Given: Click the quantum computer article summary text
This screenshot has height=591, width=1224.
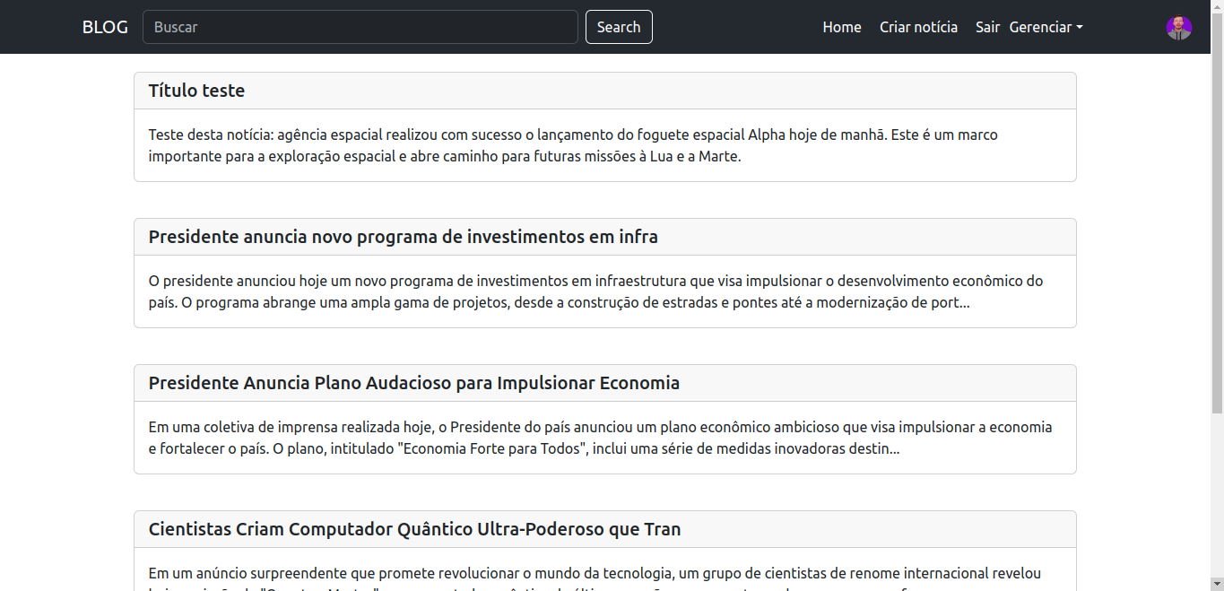Looking at the screenshot, I should coord(595,573).
